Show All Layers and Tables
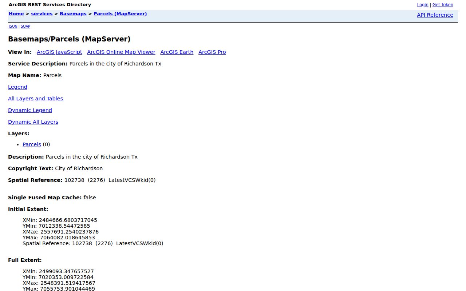 coord(35,99)
